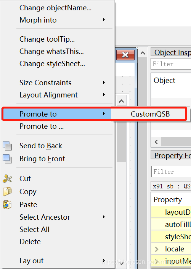191x269 pixels.
Task: Click the Paste clipboard icon
Action: (x=7, y=204)
